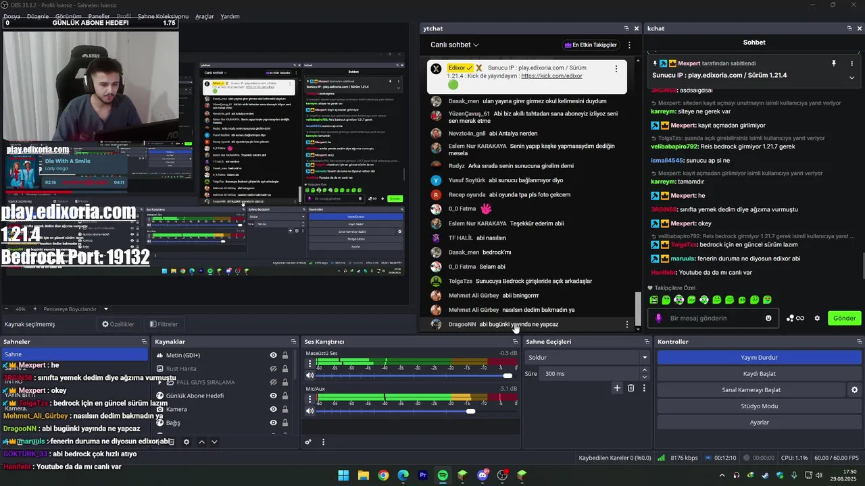Enable Stüdyo Modu

pos(759,406)
